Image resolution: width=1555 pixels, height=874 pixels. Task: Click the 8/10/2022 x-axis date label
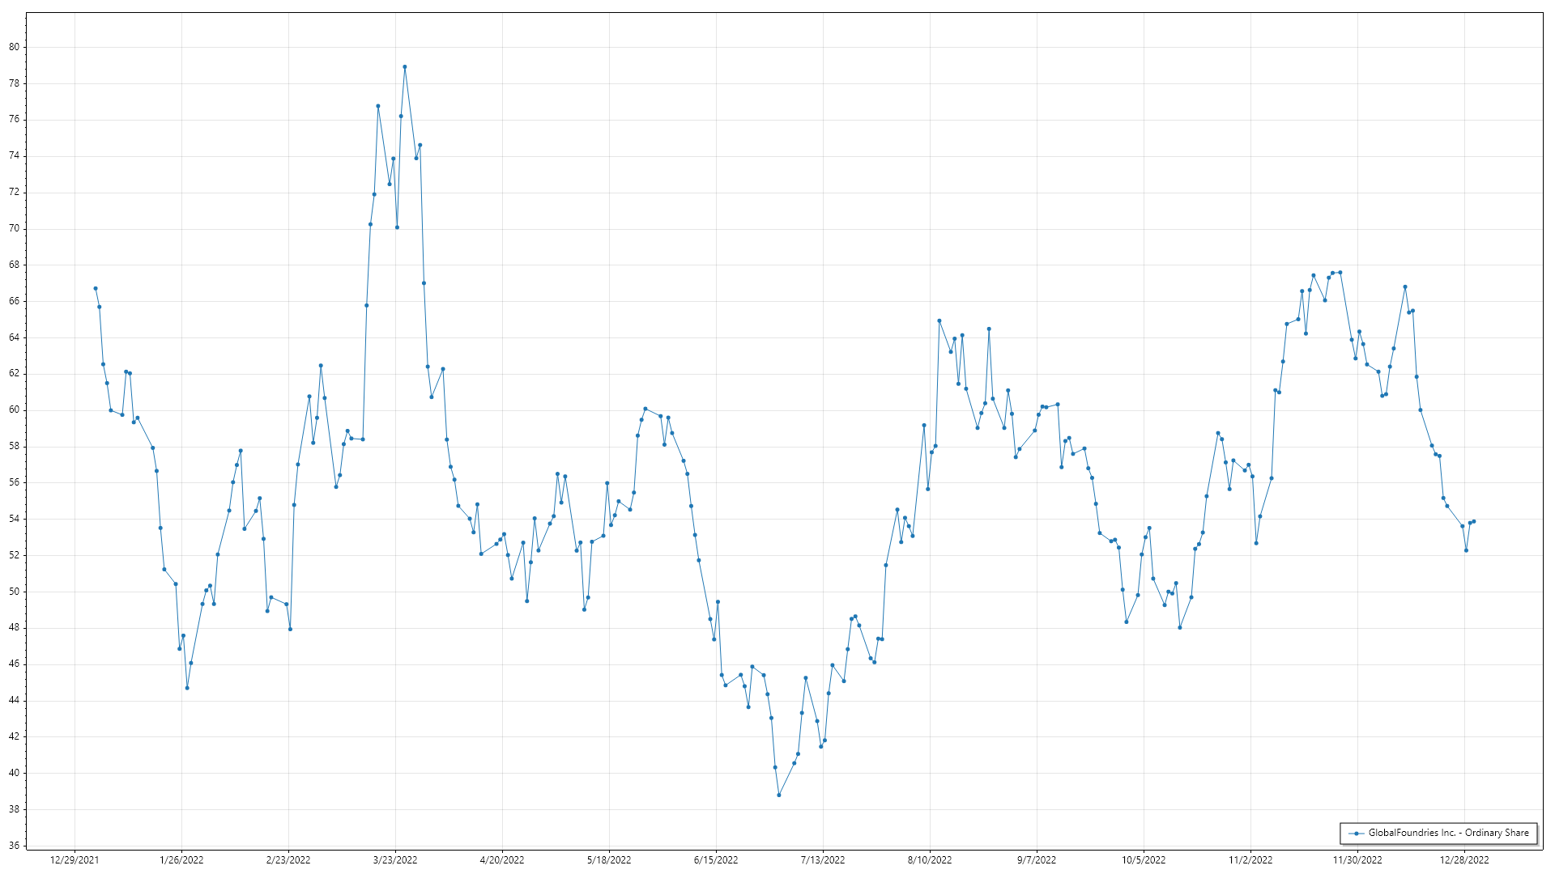[930, 860]
